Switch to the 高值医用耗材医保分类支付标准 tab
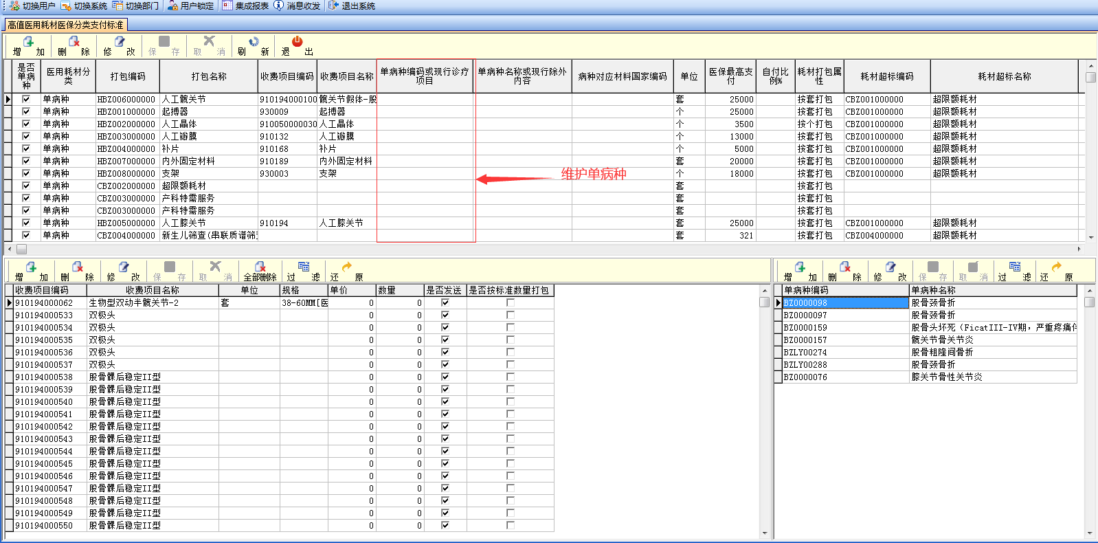This screenshot has height=543, width=1098. (66, 25)
